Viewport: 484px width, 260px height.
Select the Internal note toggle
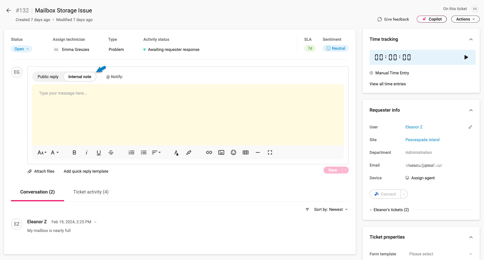[x=80, y=77]
